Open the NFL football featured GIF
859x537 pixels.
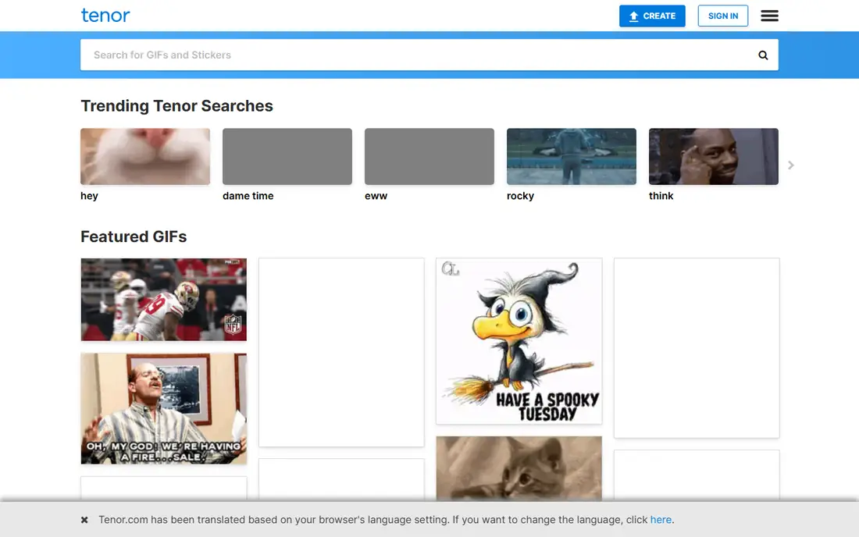(x=164, y=300)
